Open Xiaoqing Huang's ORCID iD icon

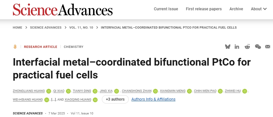click(x=95, y=100)
